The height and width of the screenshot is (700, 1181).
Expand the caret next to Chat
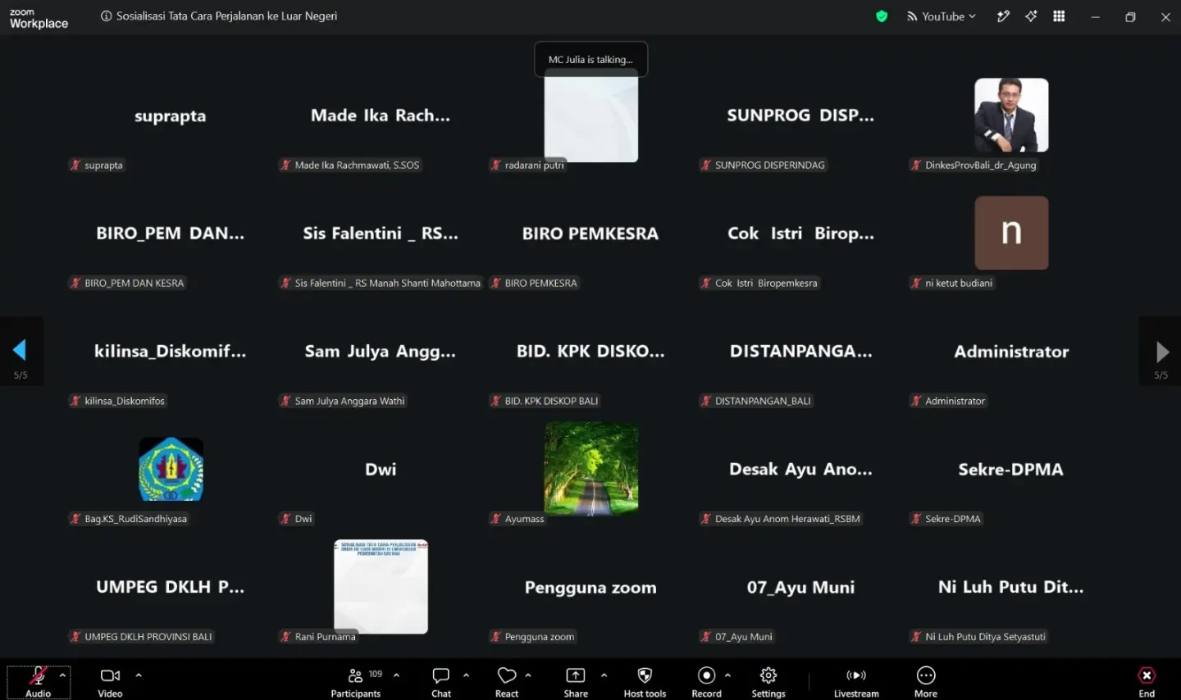pos(466,675)
